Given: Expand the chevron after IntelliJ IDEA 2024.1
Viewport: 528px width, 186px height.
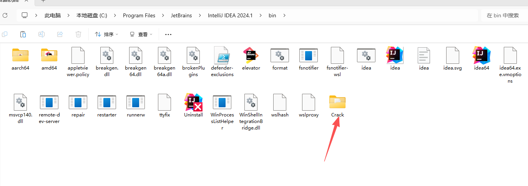Looking at the screenshot, I should [261, 15].
